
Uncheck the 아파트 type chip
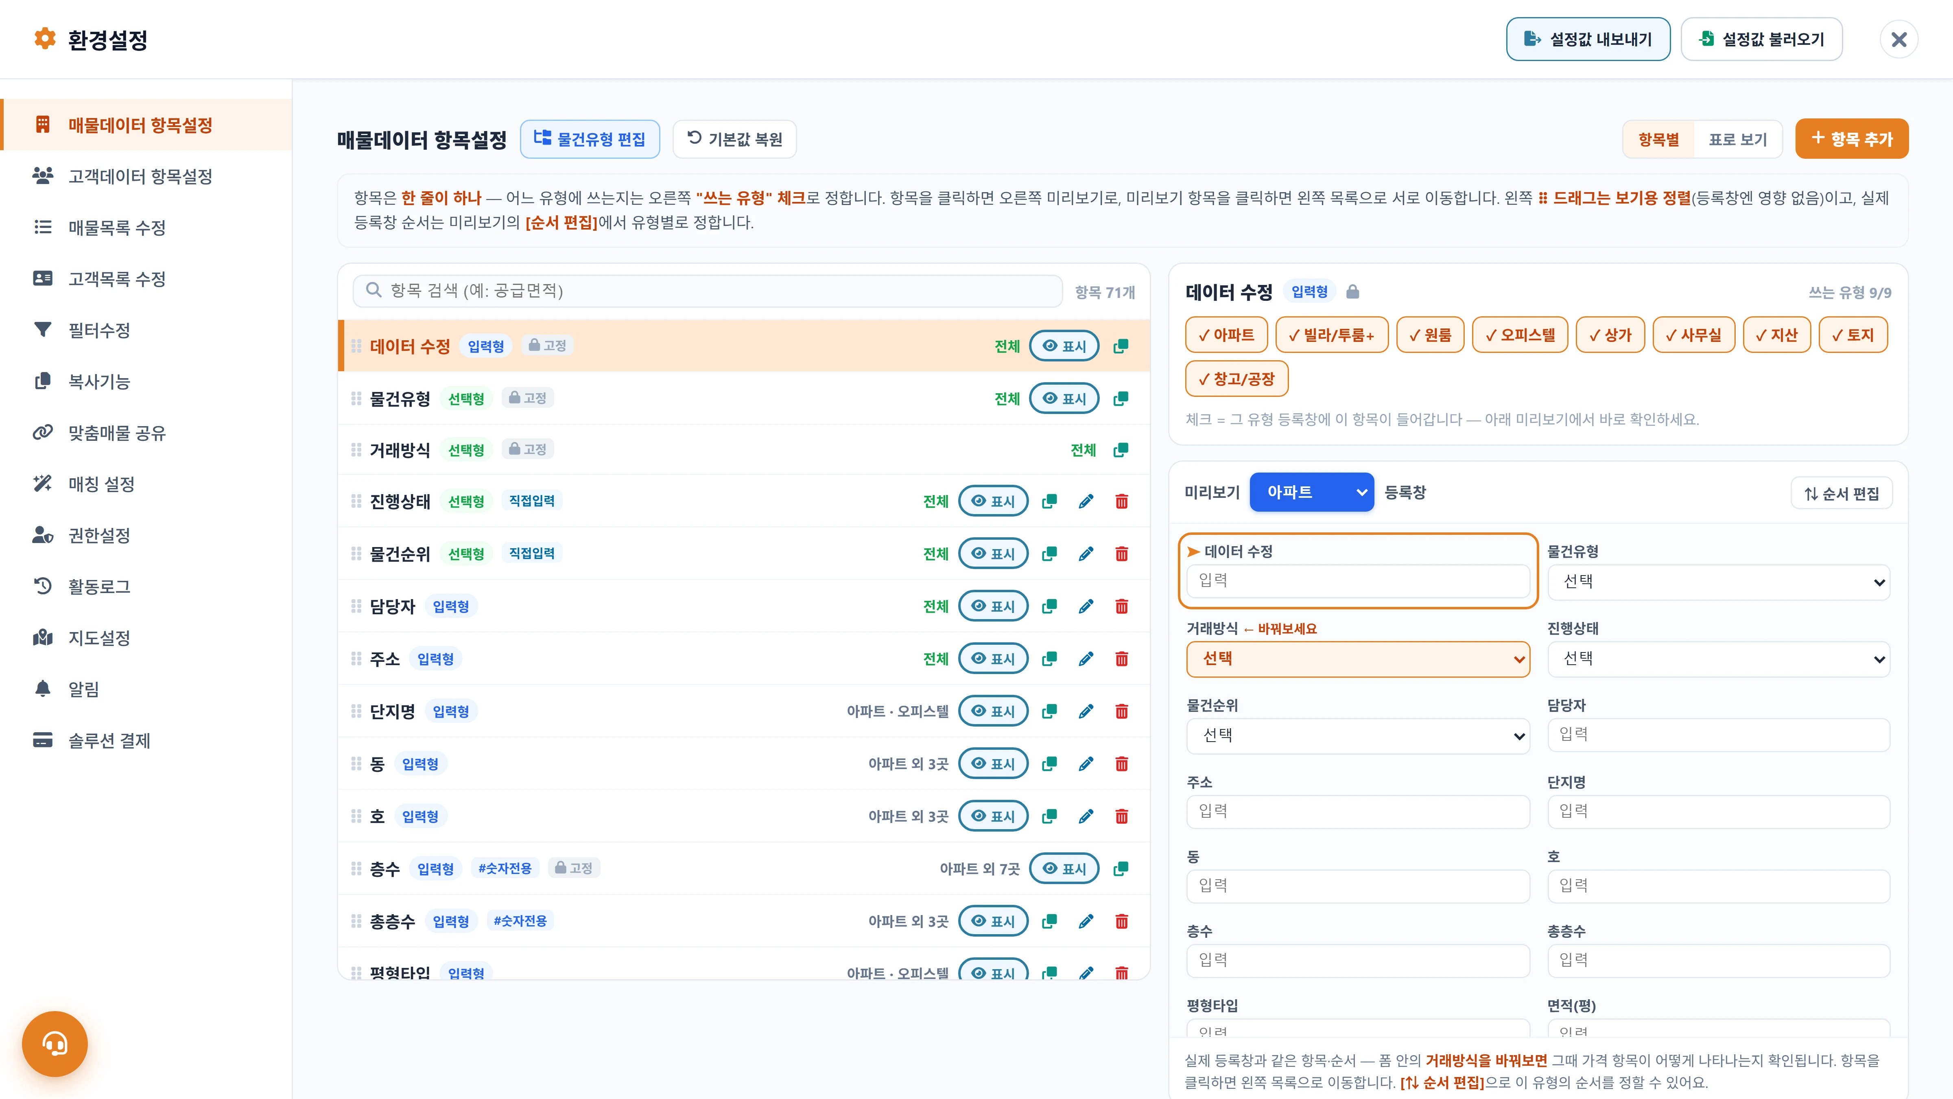click(1226, 335)
